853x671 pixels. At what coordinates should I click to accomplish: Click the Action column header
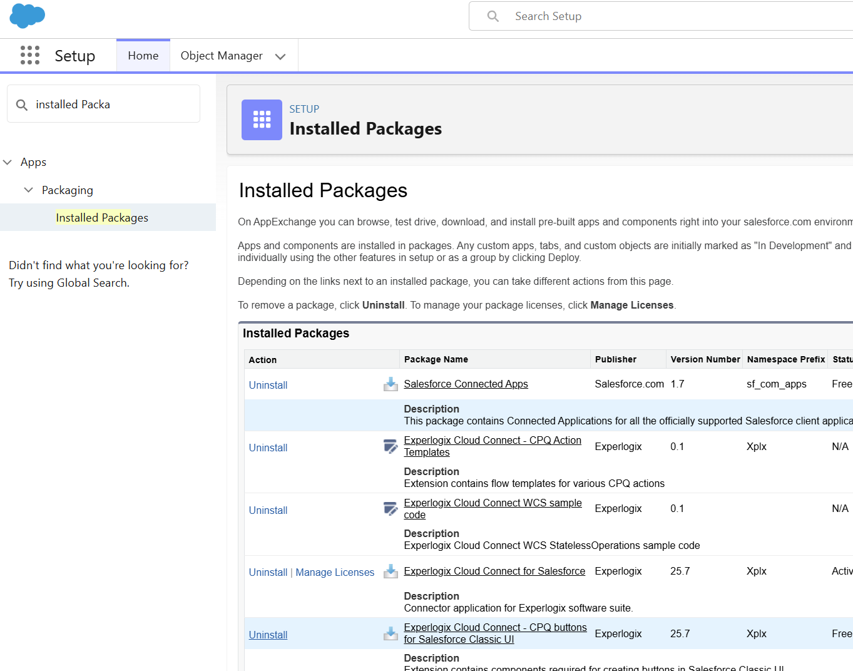point(263,360)
